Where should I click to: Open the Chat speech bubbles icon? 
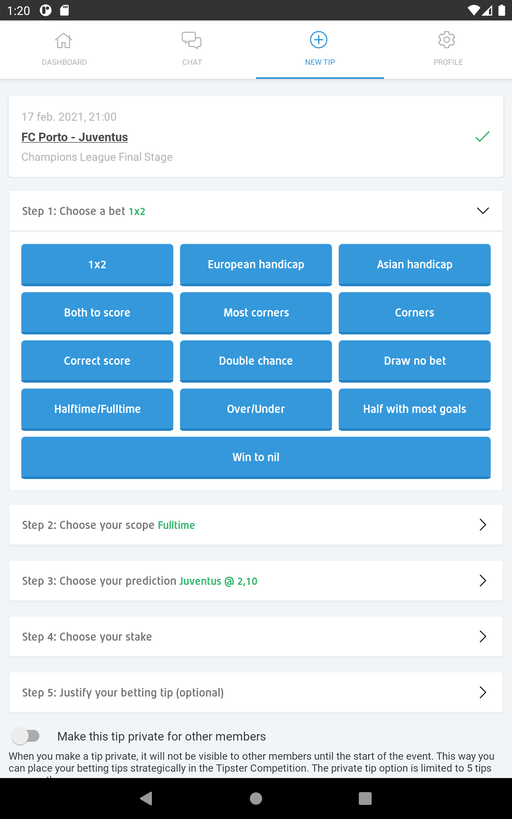[x=192, y=41]
